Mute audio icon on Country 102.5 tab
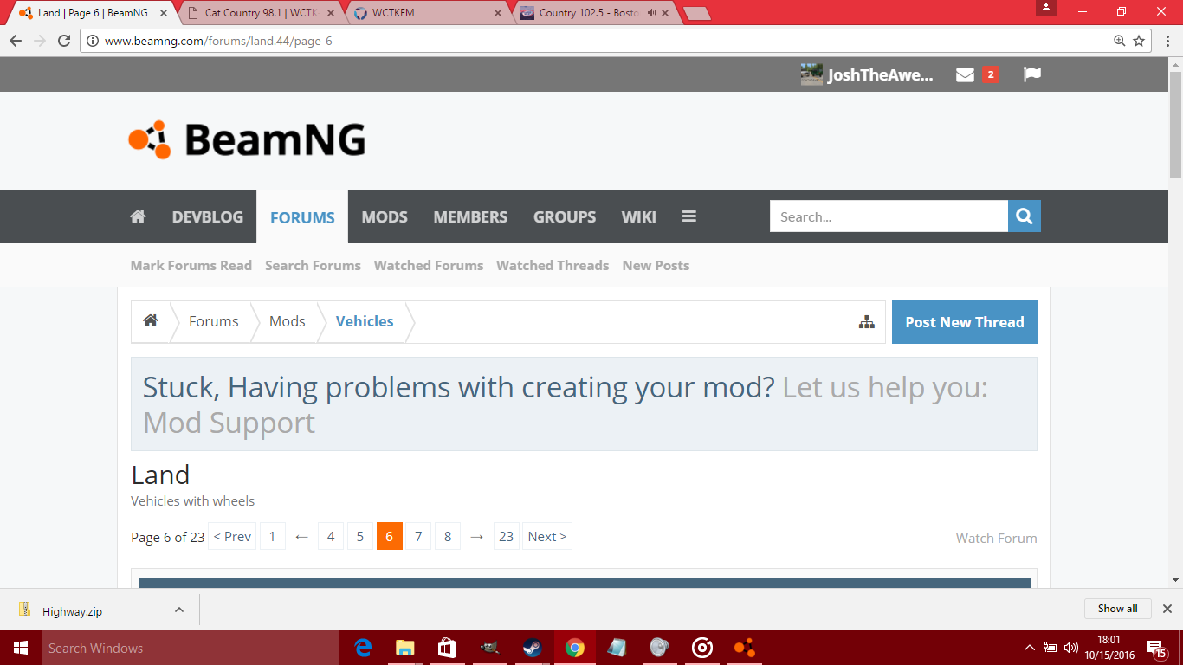This screenshot has height=665, width=1183. tap(651, 13)
